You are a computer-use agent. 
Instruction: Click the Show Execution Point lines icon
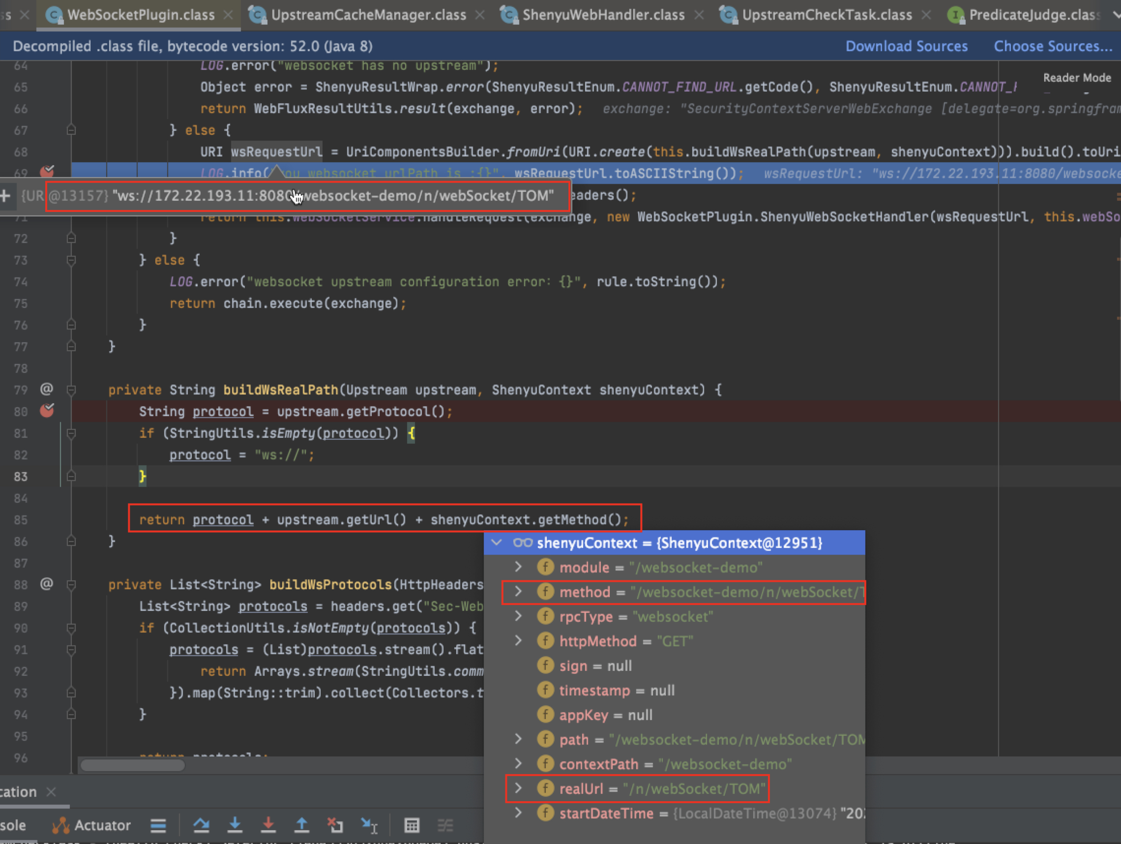pyautogui.click(x=158, y=825)
